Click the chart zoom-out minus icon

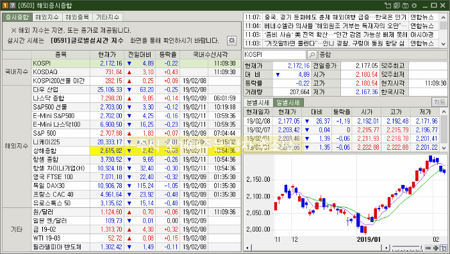[428, 248]
